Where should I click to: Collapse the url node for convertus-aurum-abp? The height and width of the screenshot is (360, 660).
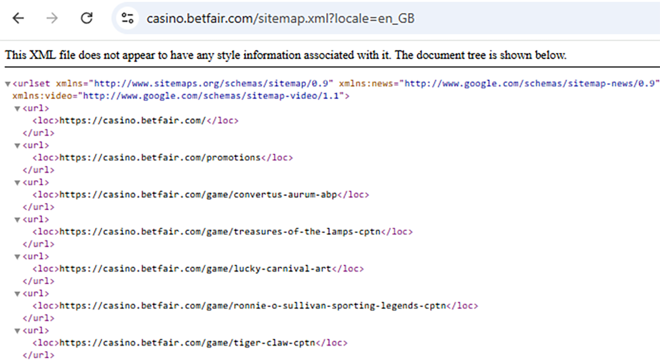(18, 183)
